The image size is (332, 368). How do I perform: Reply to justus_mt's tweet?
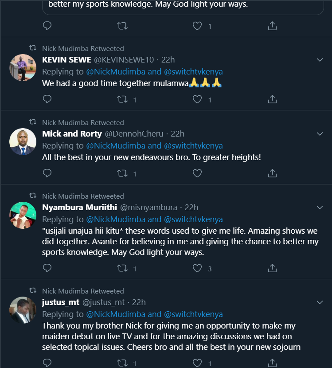[x=47, y=363]
